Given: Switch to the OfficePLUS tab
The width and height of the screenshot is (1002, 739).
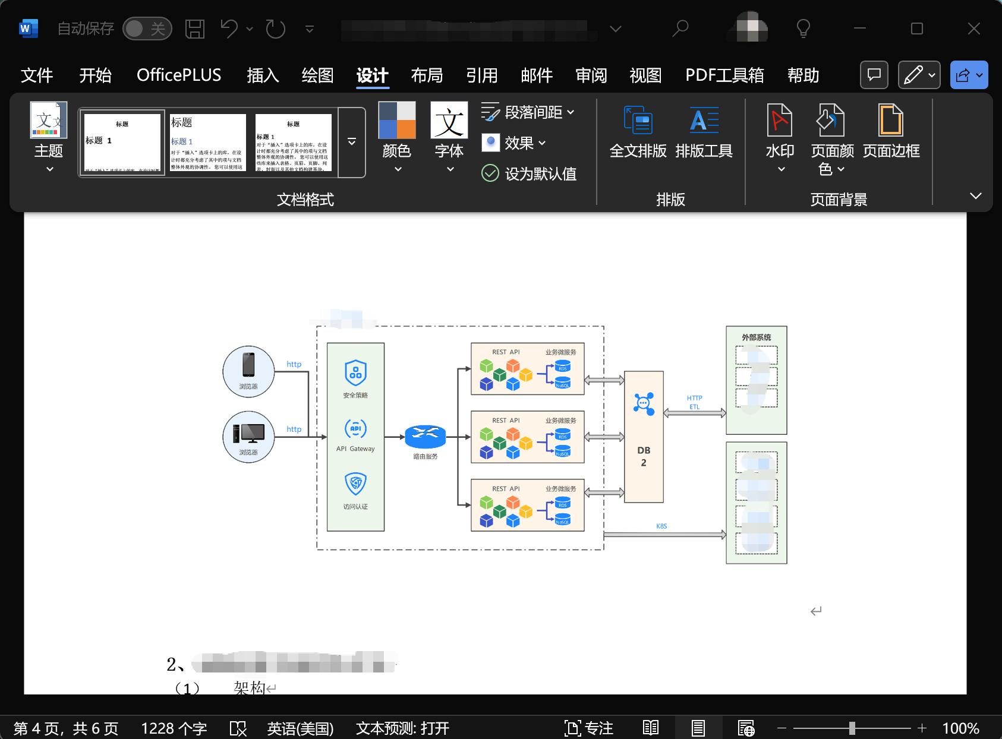Looking at the screenshot, I should pos(179,75).
